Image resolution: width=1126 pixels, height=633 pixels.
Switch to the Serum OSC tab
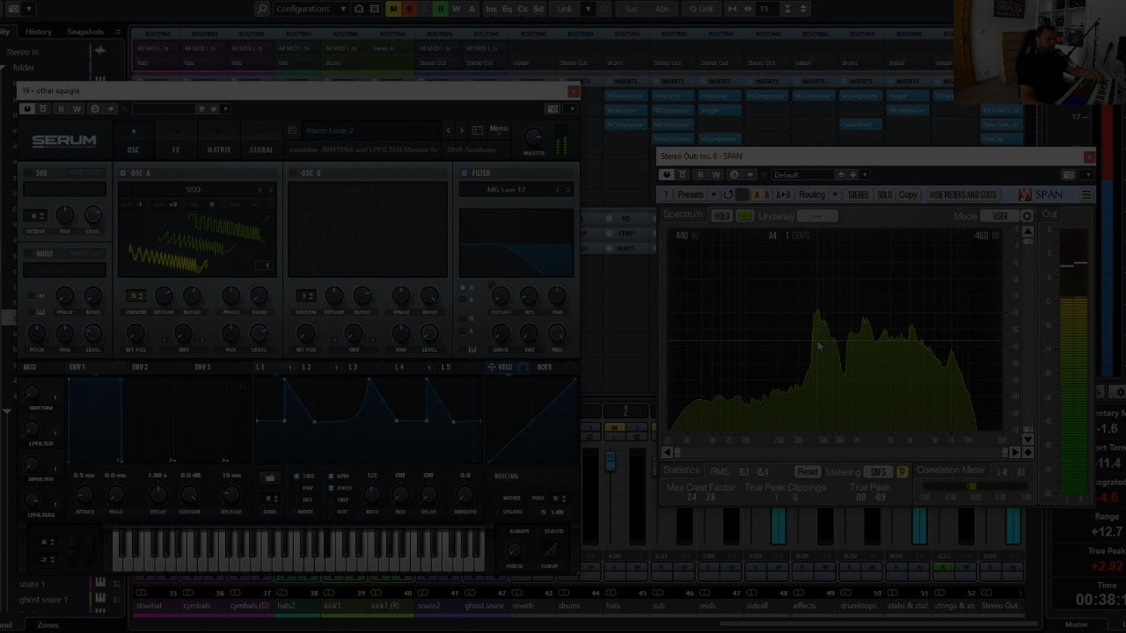[x=134, y=140]
